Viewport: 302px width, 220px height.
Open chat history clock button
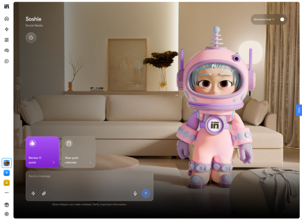click(31, 38)
